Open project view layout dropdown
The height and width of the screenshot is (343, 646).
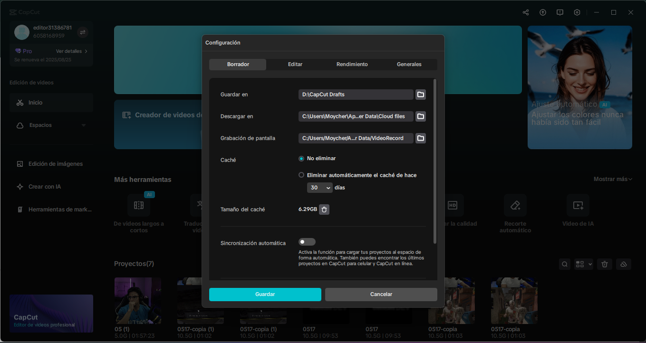pyautogui.click(x=584, y=264)
